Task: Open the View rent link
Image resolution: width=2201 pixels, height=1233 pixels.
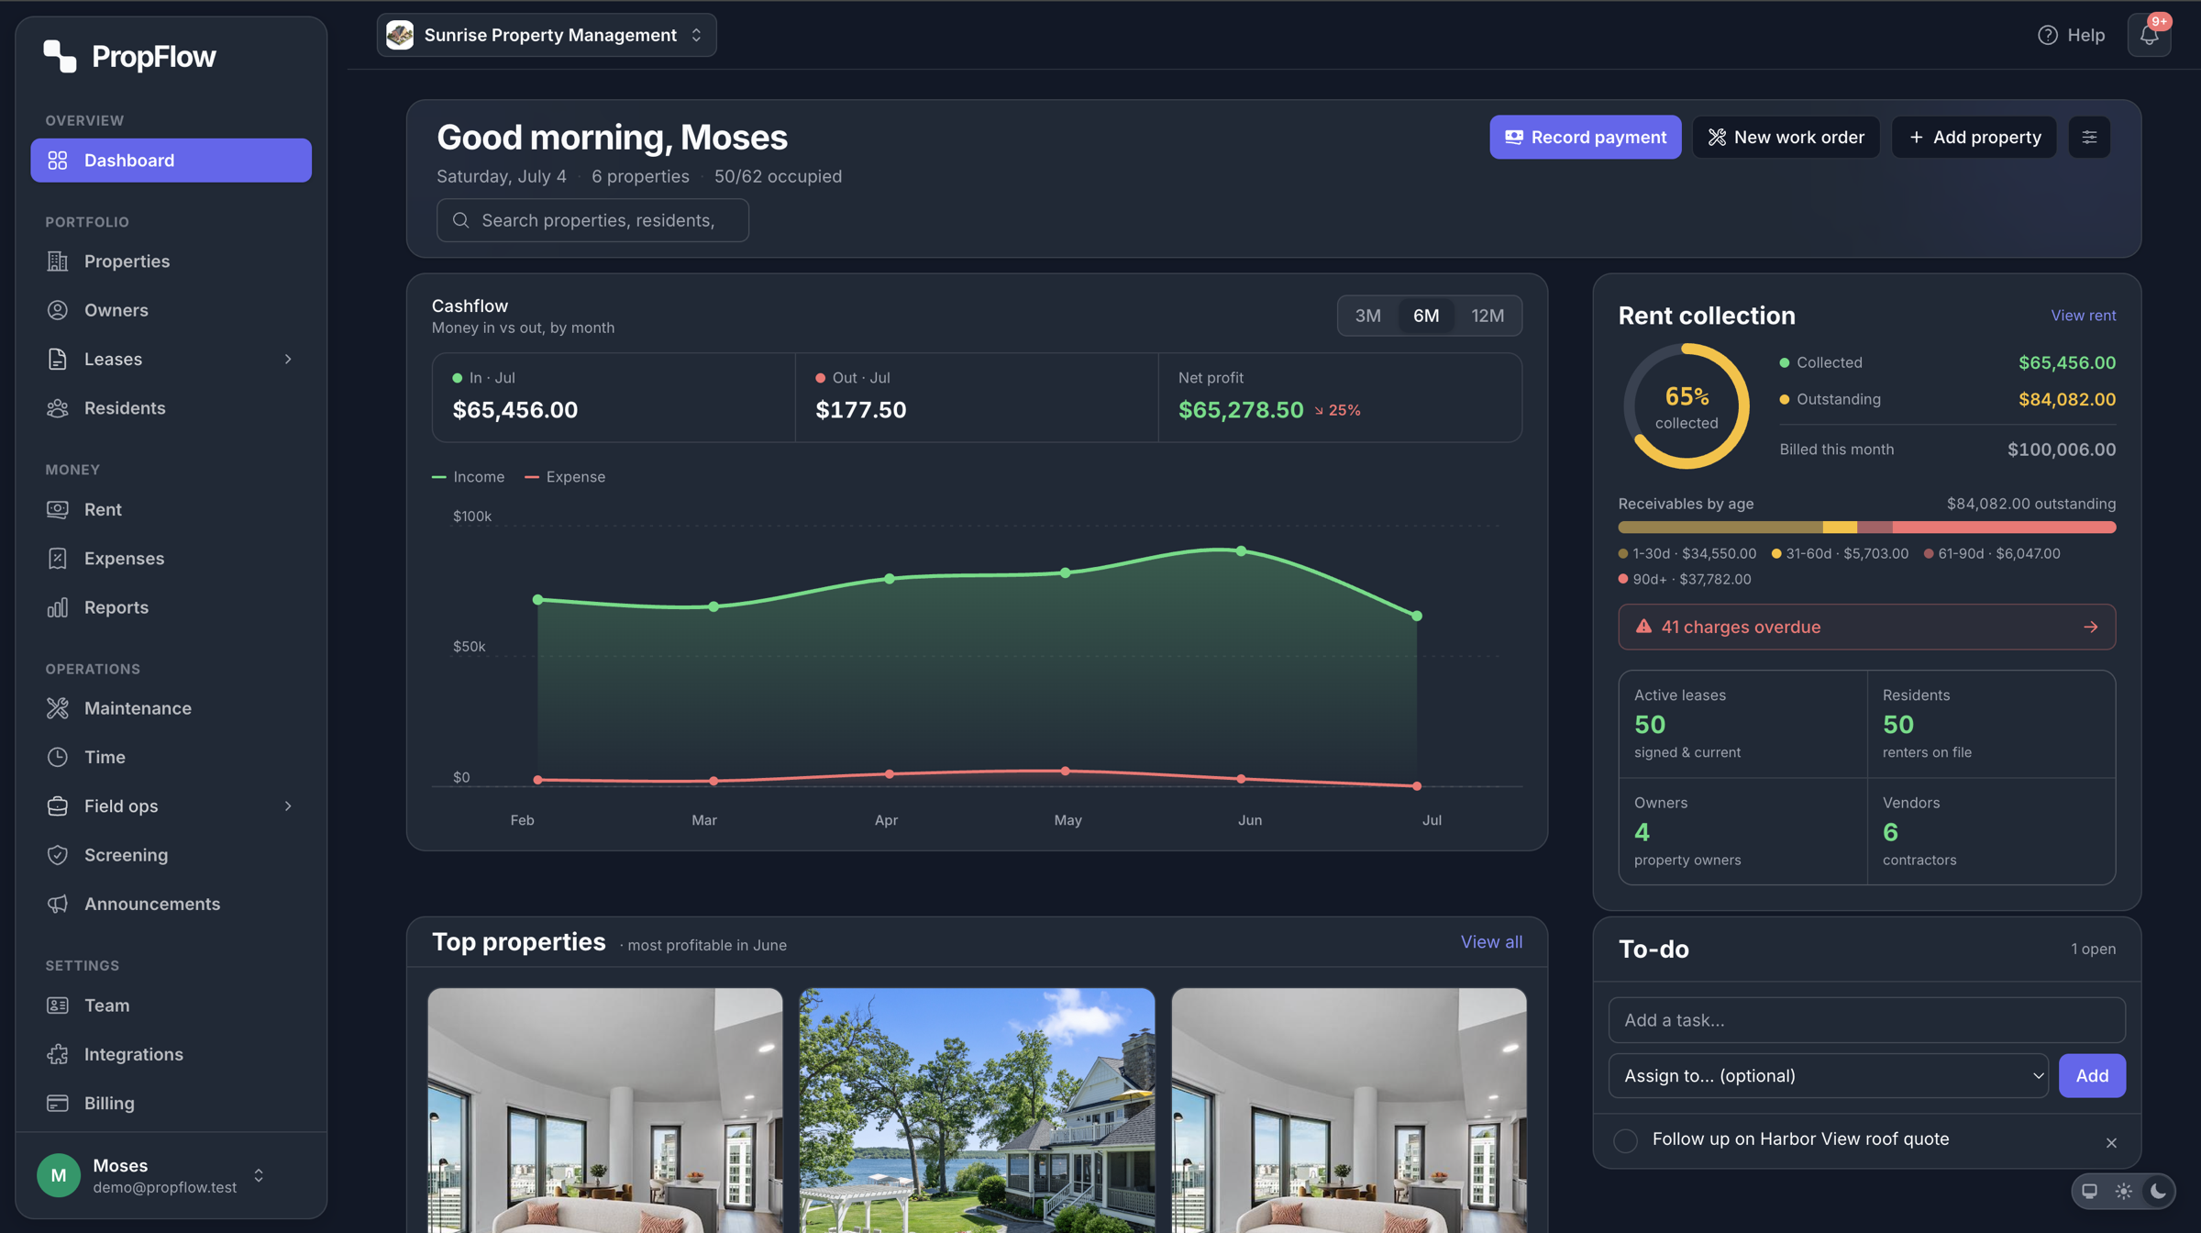Action: point(2083,316)
